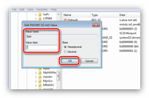Click the tree scrollbar up arrow
Viewport: 149px width, 98px height.
click(x=59, y=14)
